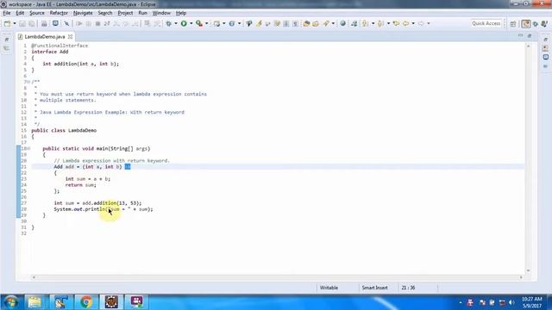
Task: Click the web browser globe icon
Action: [343, 23]
